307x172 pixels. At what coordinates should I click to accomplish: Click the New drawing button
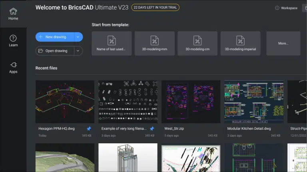point(55,37)
